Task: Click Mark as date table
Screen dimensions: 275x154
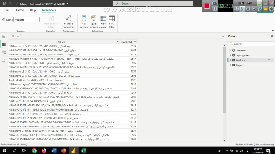Action: (51, 22)
